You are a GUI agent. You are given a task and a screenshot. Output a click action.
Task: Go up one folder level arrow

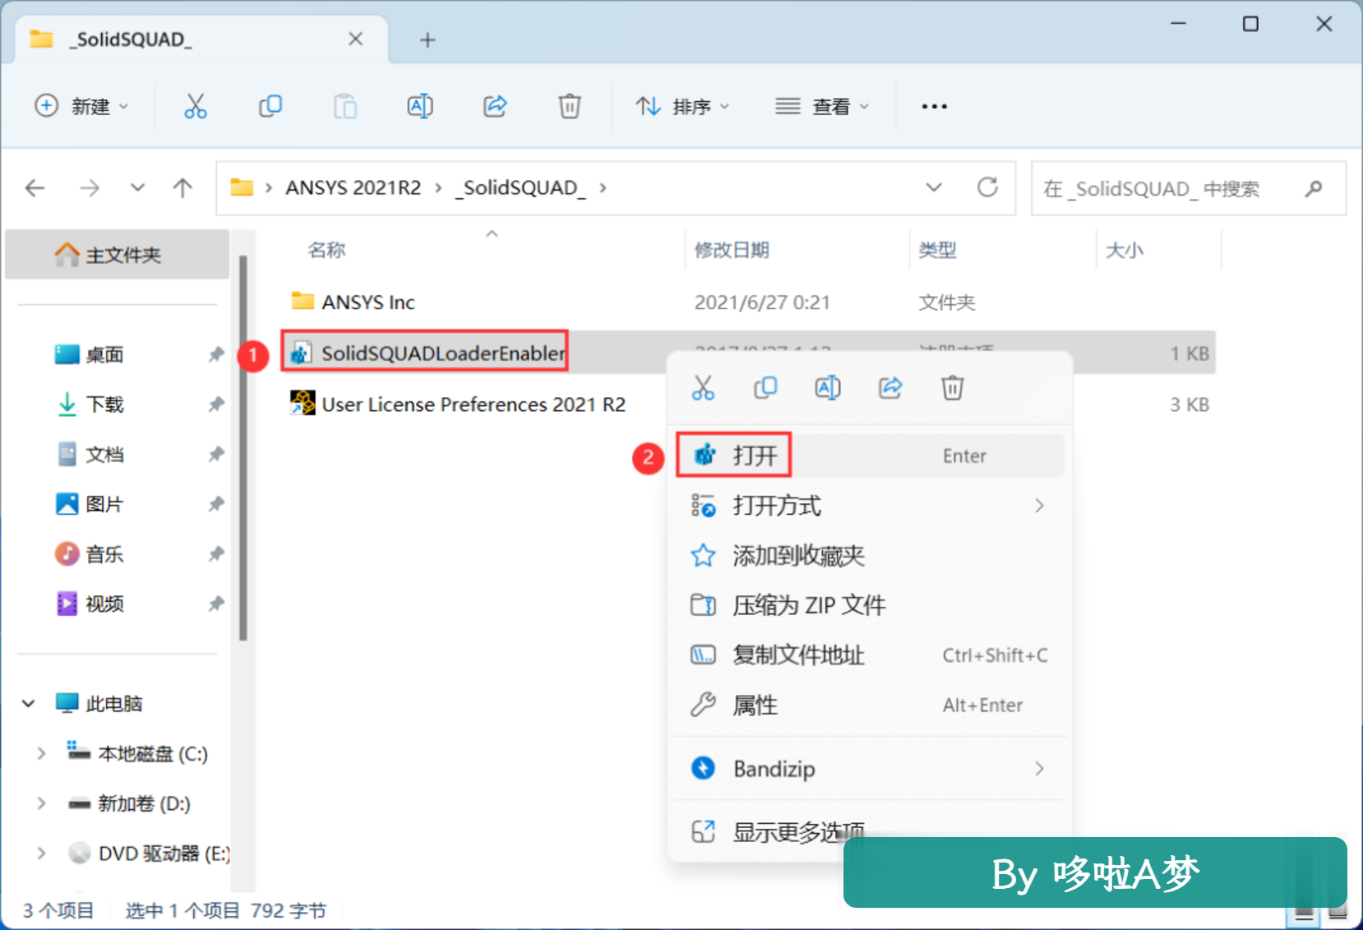tap(183, 188)
